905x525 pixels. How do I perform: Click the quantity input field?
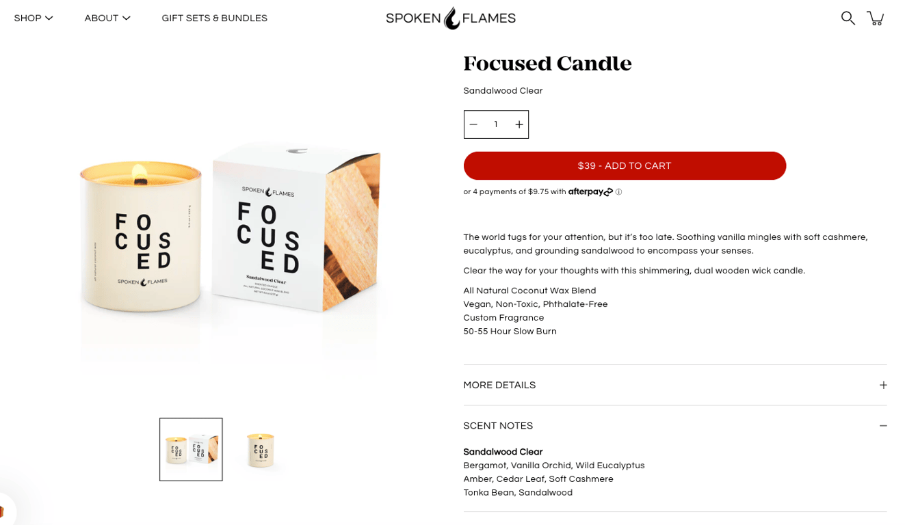(496, 124)
